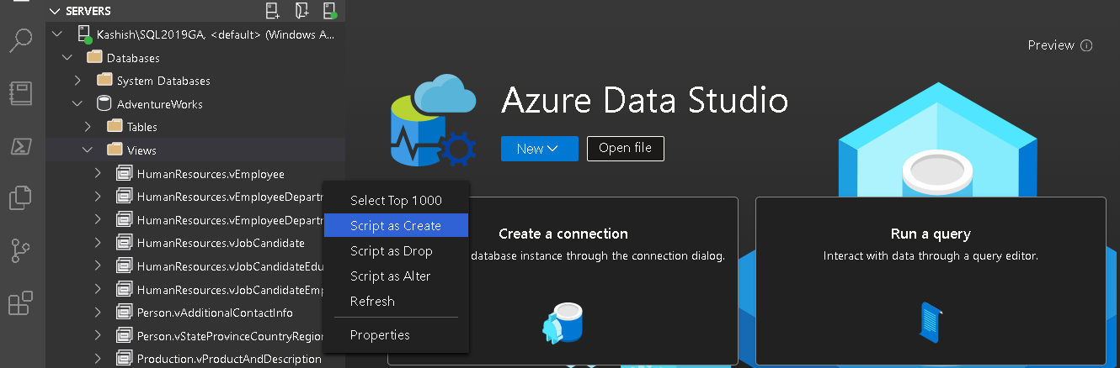Open the Notebooks view icon
This screenshot has width=1120, height=368.
pos(20,92)
